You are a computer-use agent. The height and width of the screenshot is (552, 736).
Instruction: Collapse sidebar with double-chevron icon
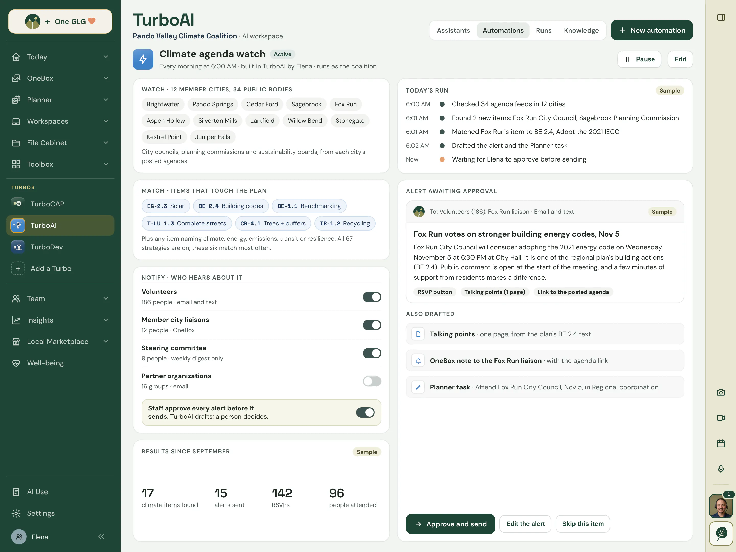pyautogui.click(x=101, y=536)
